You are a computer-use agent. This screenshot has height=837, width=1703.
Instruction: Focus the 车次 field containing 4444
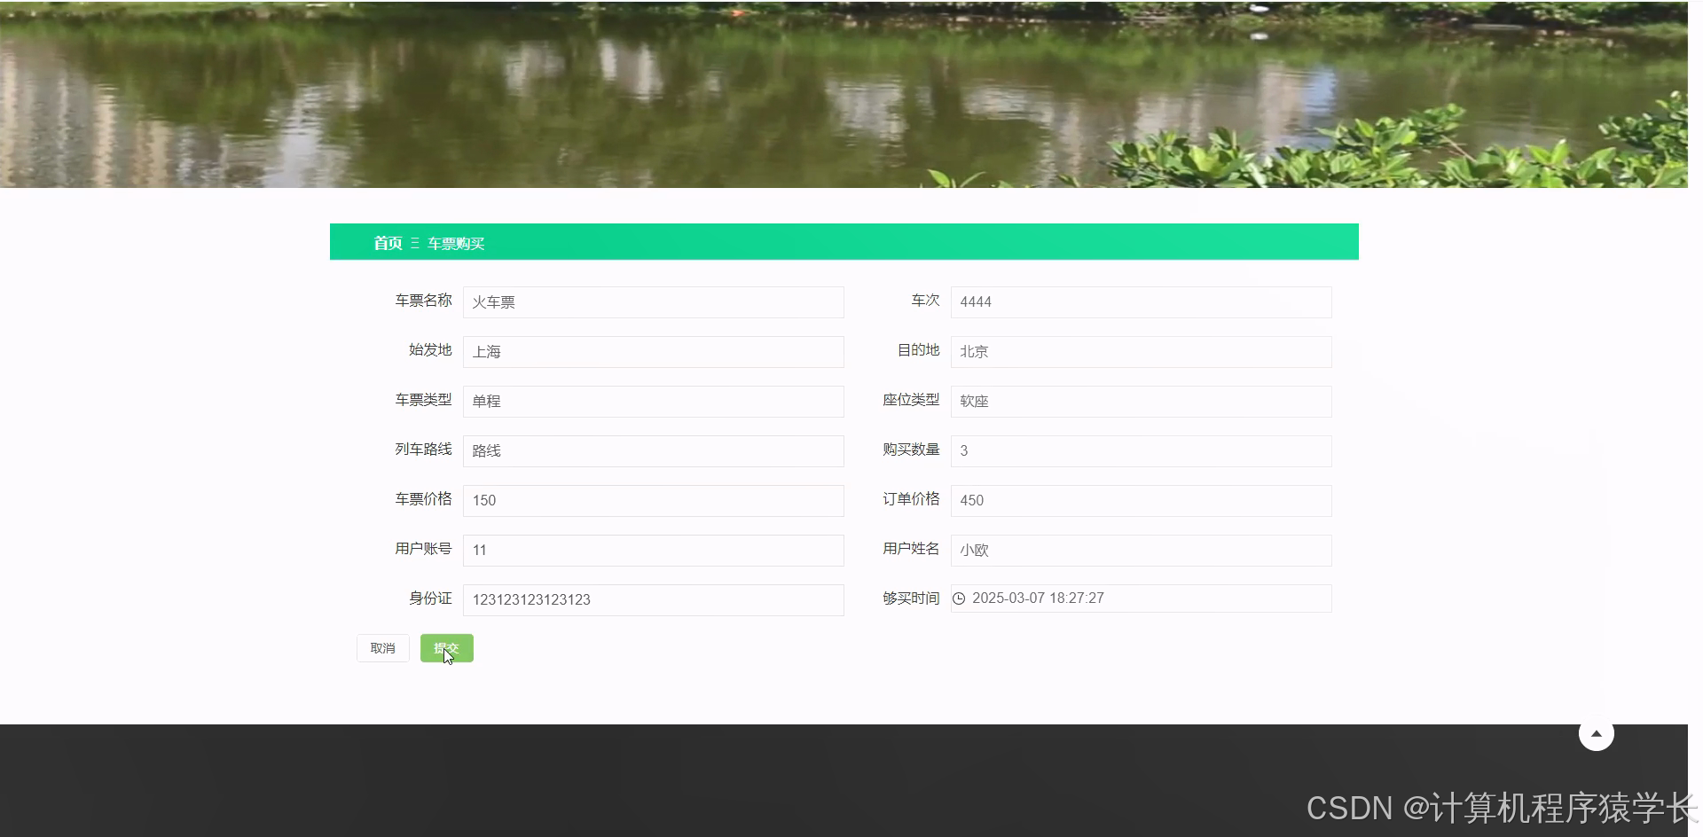(x=1141, y=302)
